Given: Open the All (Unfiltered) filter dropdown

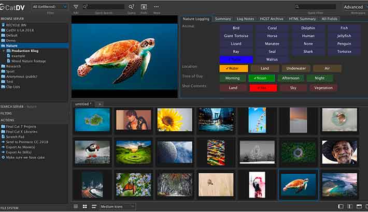Looking at the screenshot, I should click(50, 7).
